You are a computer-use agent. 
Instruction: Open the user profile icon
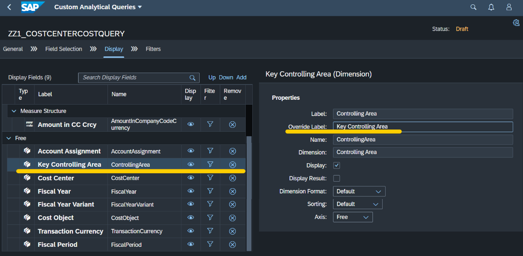click(509, 7)
